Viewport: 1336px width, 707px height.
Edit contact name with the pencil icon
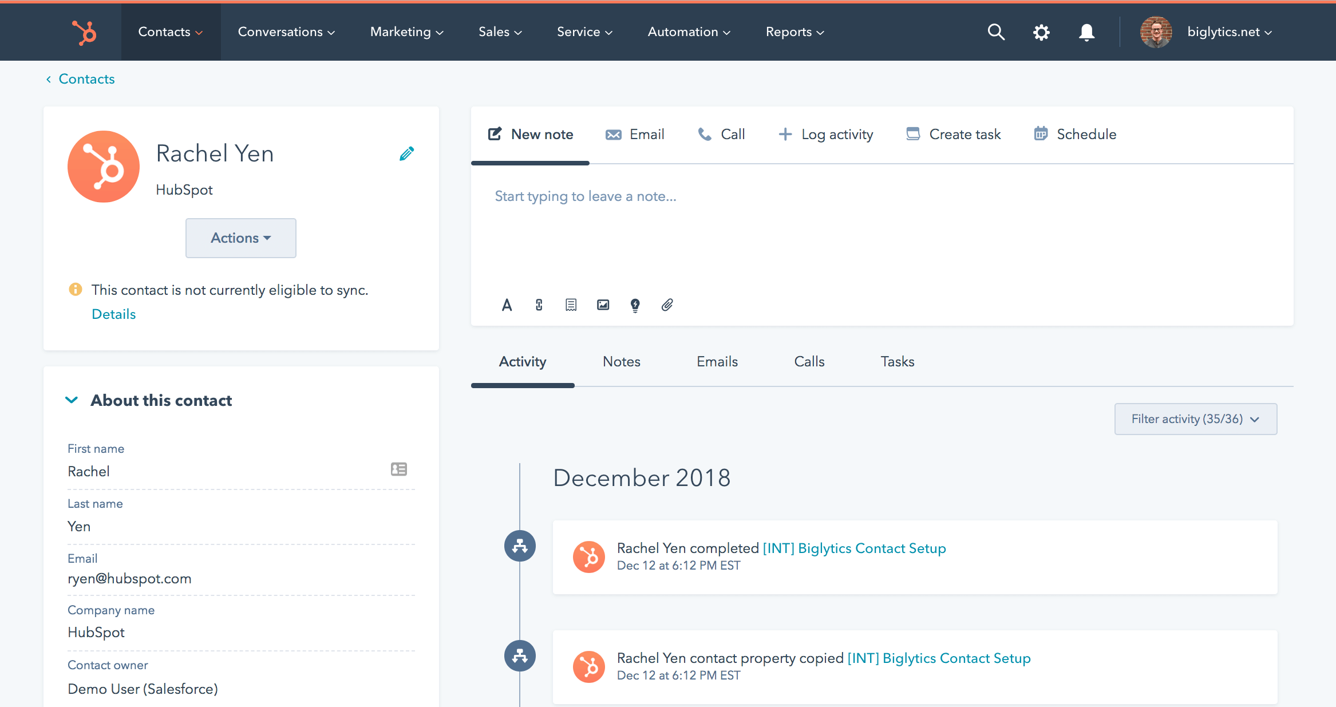click(407, 153)
